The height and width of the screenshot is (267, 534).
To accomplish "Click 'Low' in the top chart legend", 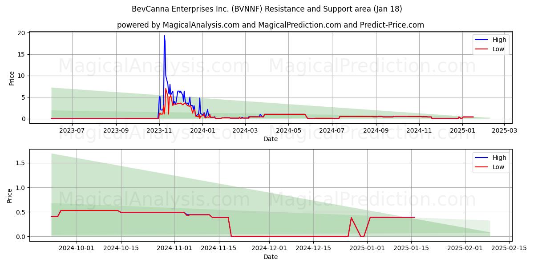I will point(498,49).
